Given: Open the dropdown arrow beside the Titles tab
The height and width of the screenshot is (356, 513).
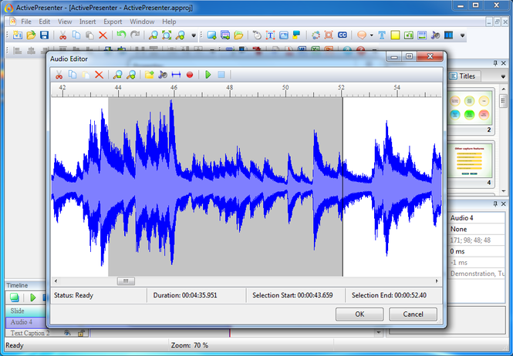Looking at the screenshot, I should pos(503,76).
